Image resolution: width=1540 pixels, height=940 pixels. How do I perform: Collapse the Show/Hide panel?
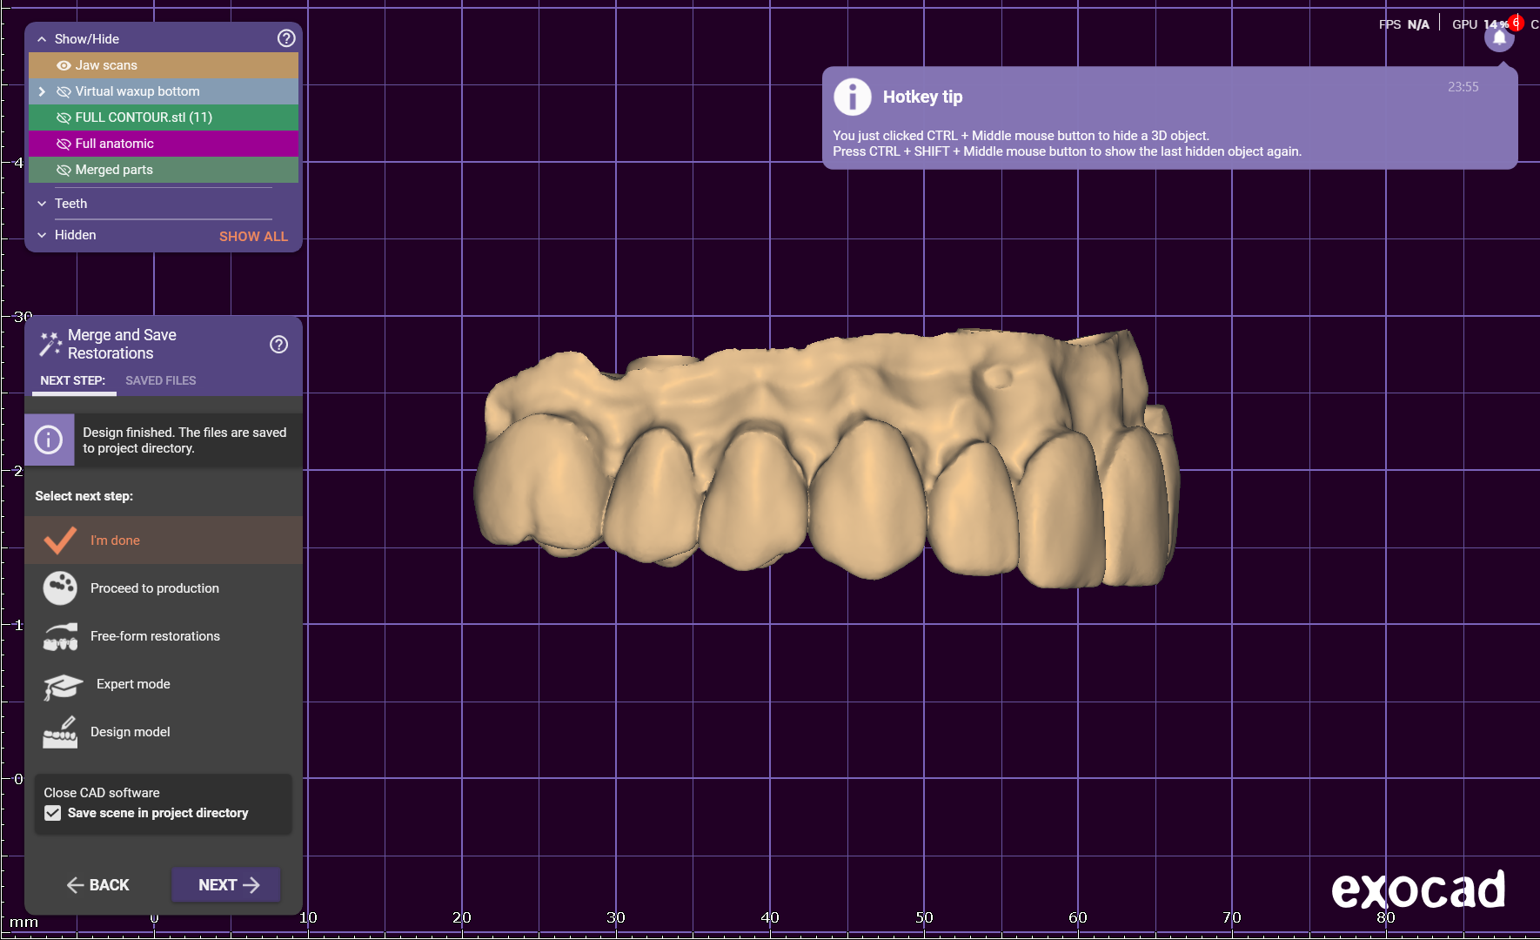[x=42, y=39]
